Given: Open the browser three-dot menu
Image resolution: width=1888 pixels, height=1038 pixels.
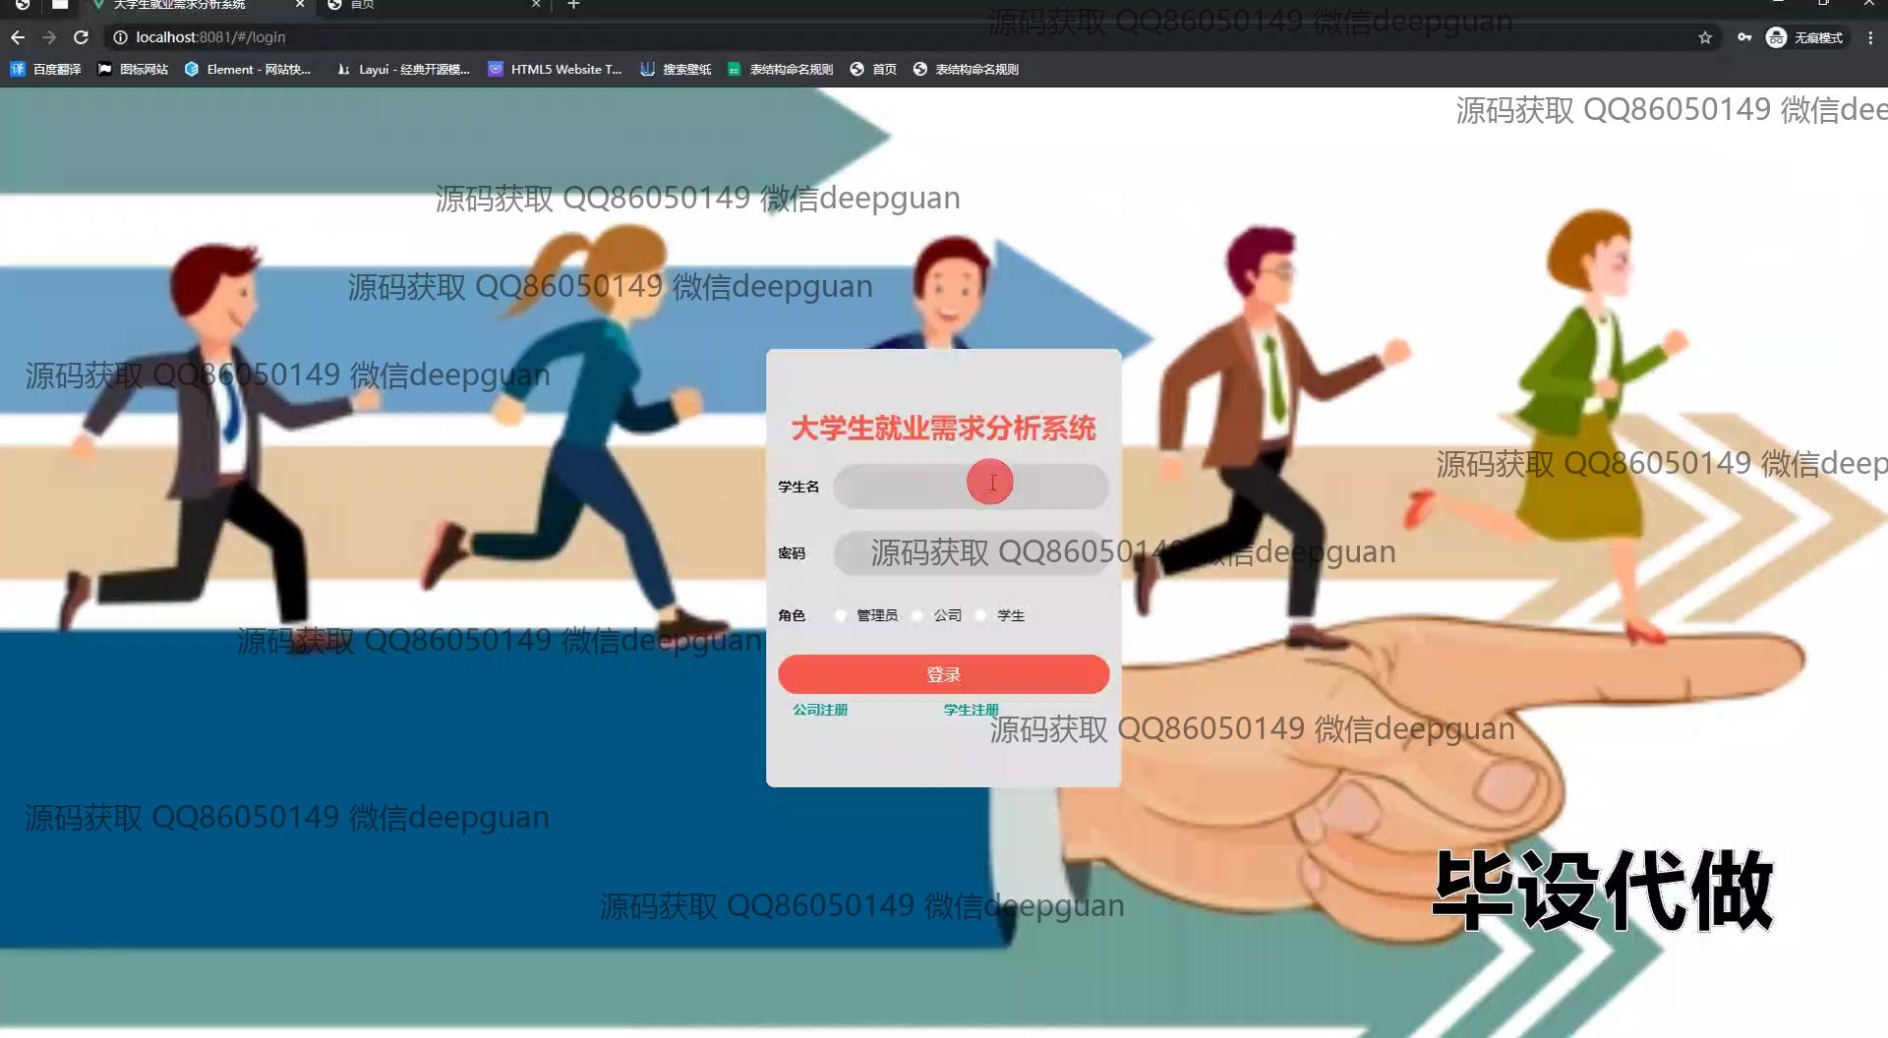Looking at the screenshot, I should point(1870,37).
